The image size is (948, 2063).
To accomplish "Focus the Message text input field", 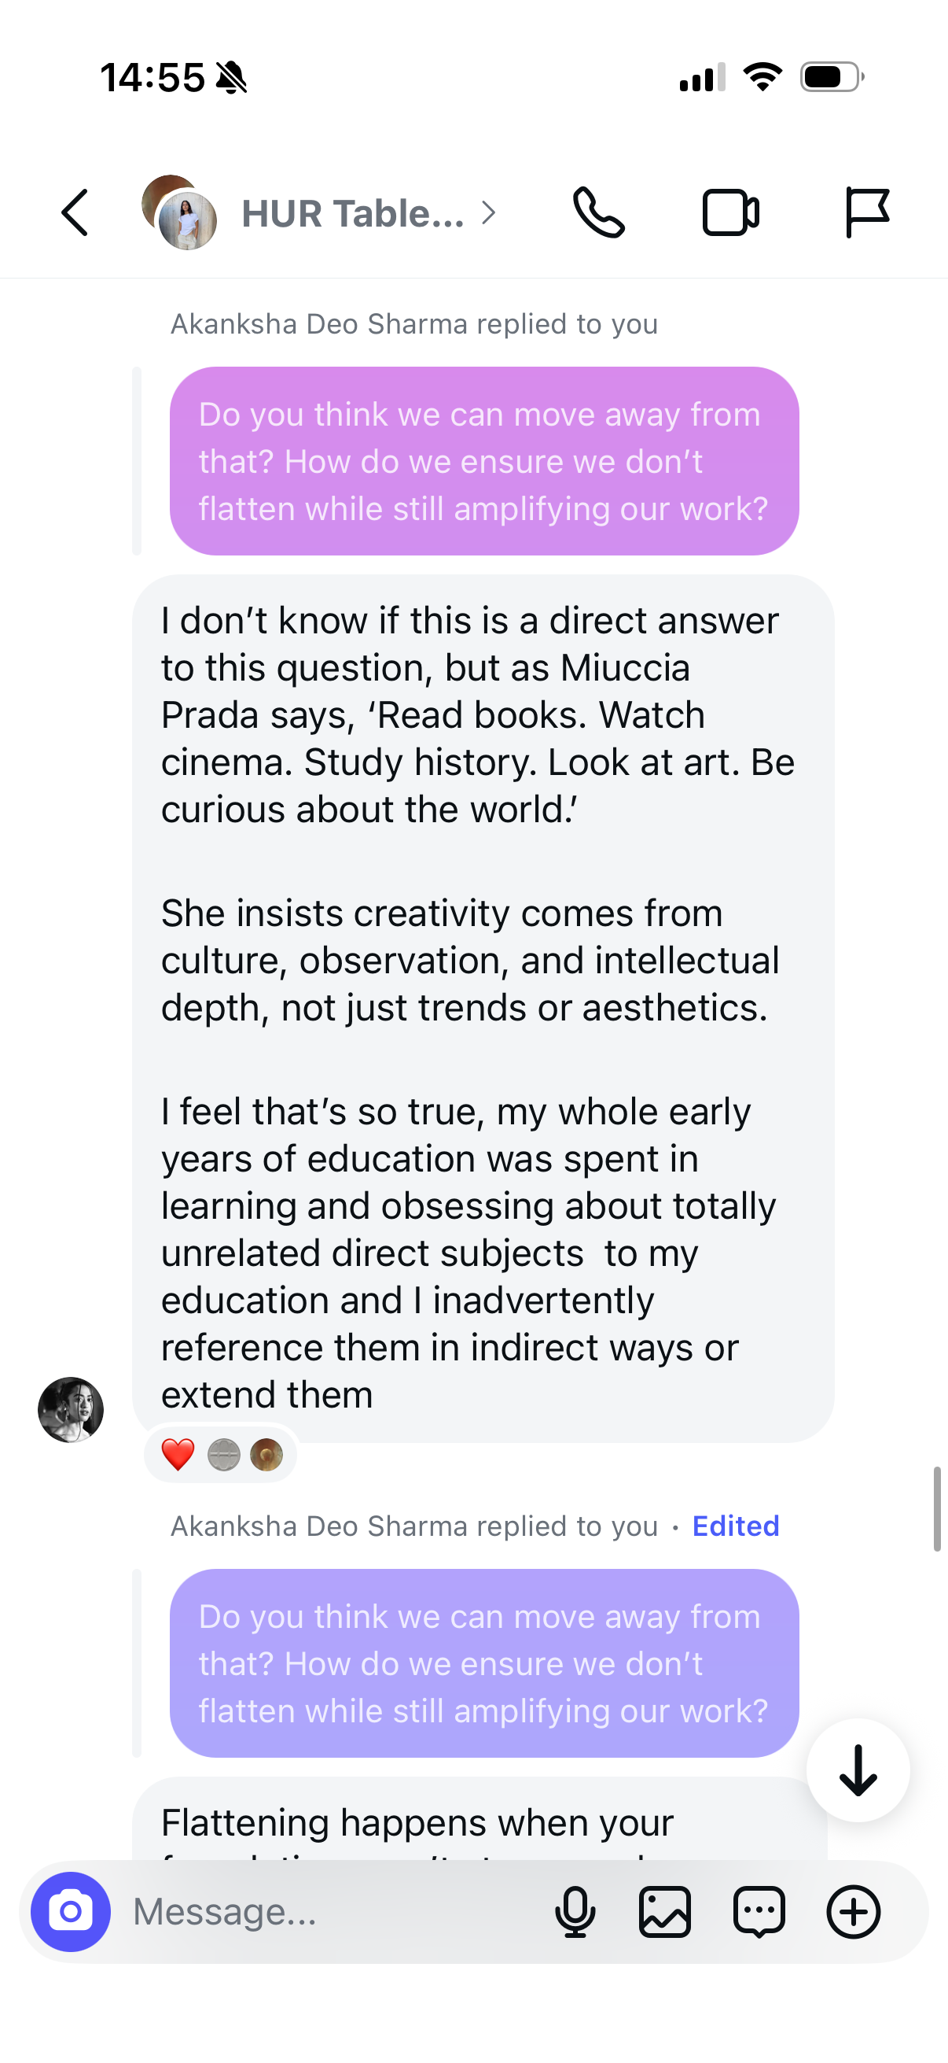I will coord(336,1912).
